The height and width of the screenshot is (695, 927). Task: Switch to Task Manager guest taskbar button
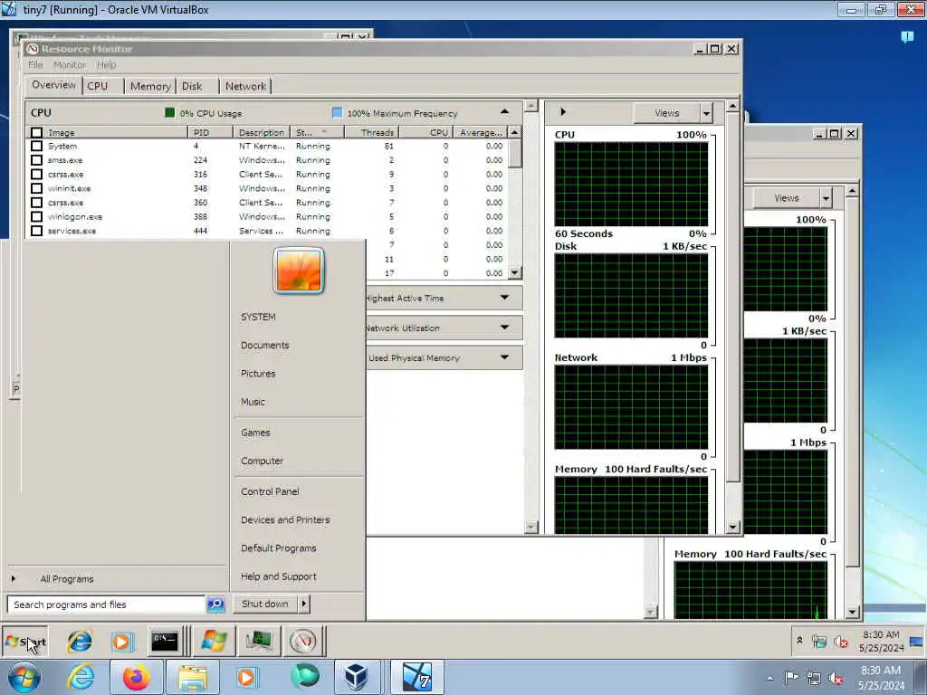[259, 642]
